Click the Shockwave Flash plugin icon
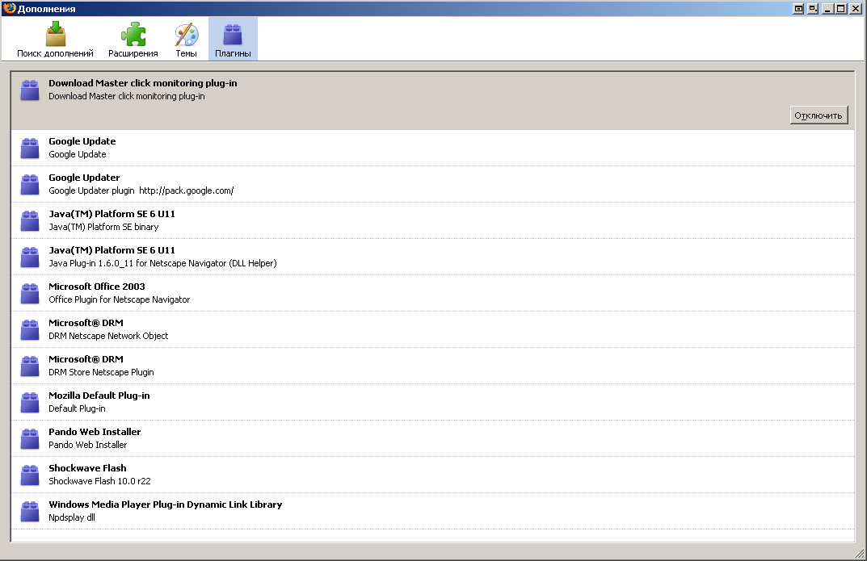 30,475
